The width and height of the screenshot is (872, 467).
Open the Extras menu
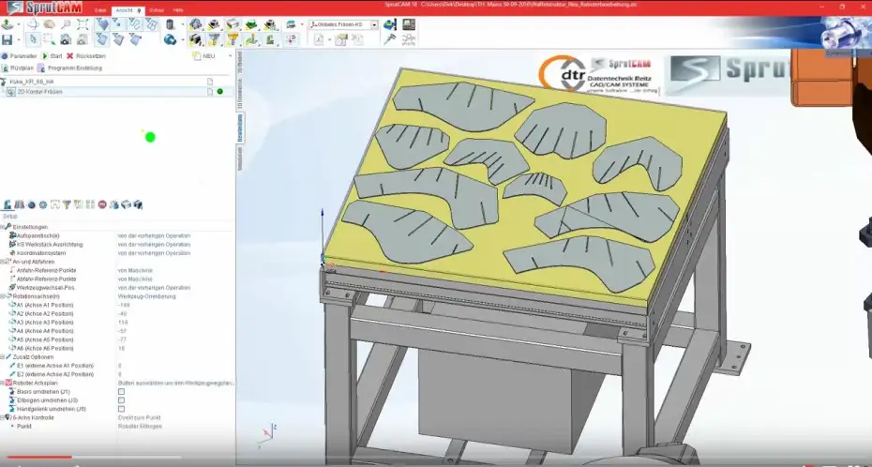point(157,10)
